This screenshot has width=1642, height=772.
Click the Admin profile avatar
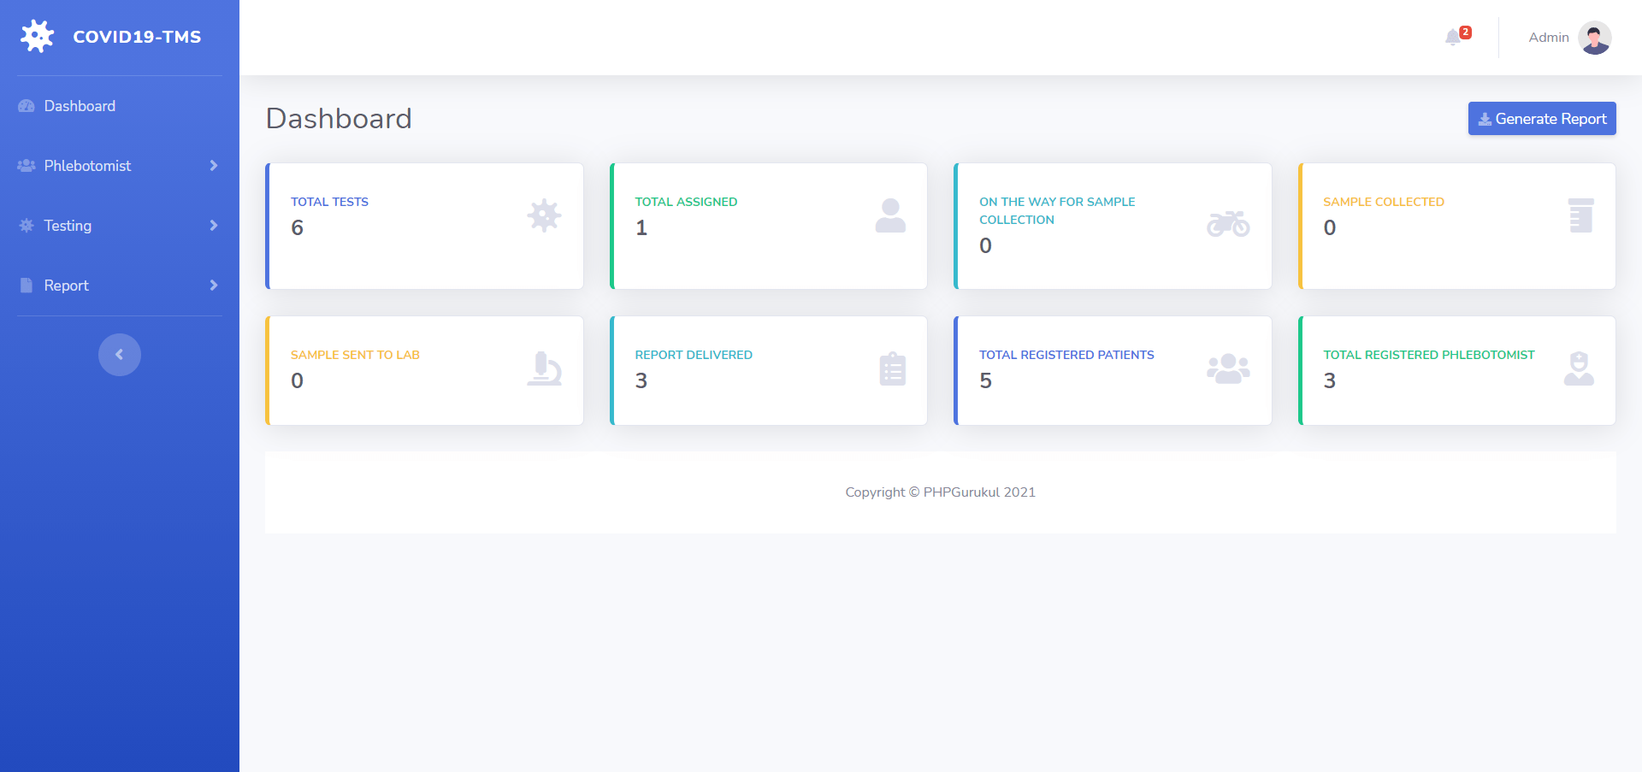1594,38
